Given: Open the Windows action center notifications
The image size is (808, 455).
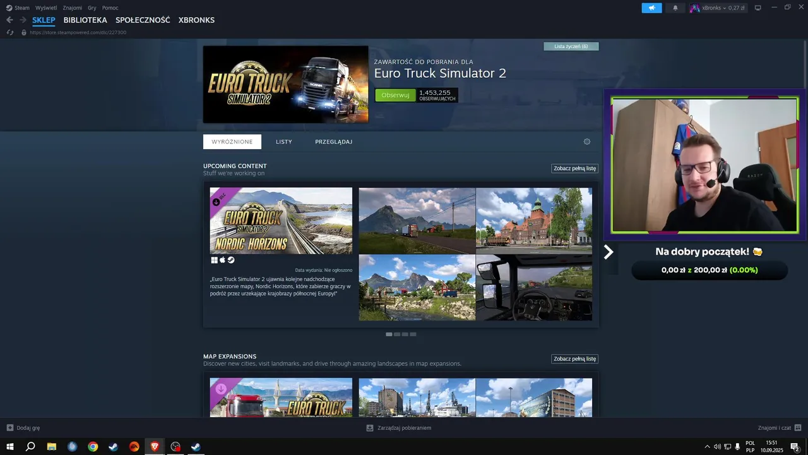Looking at the screenshot, I should click(795, 447).
